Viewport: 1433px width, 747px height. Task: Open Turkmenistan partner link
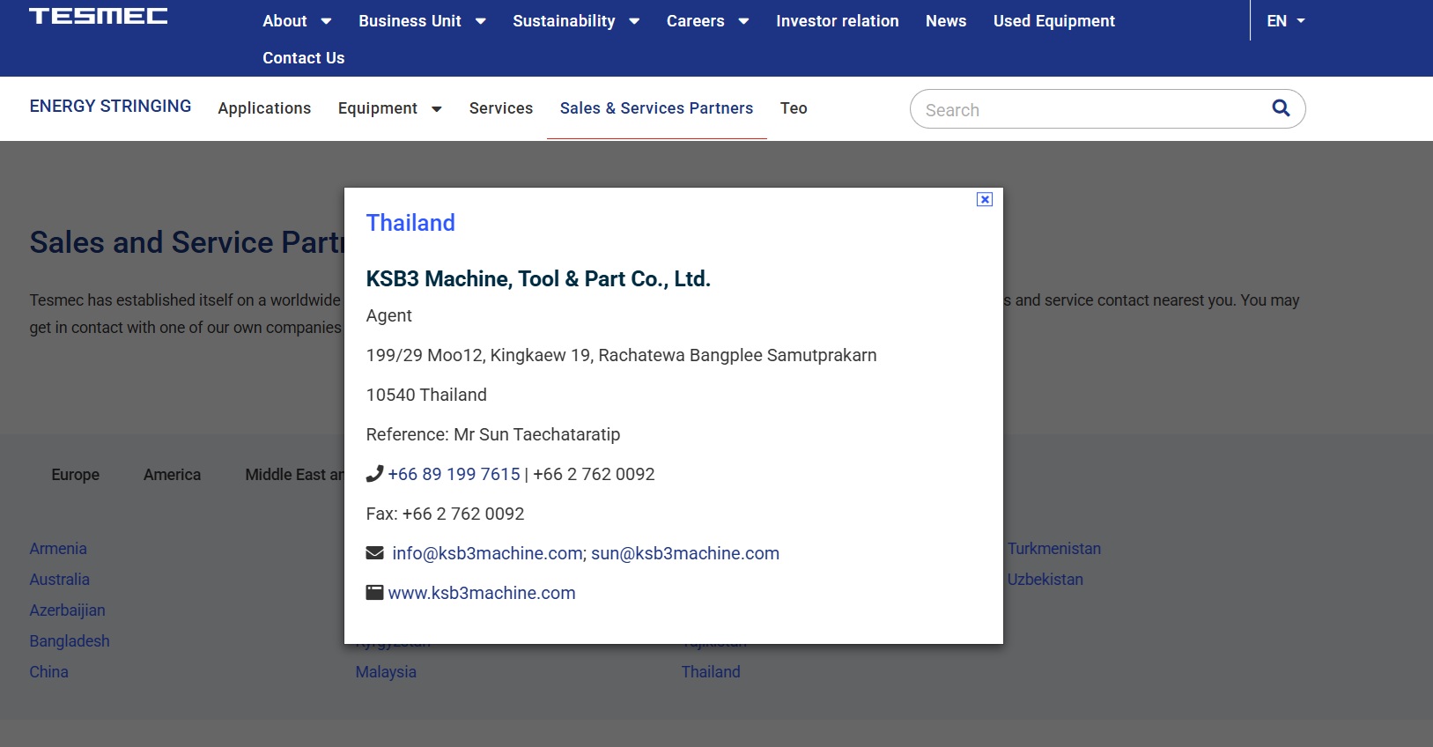coord(1054,549)
